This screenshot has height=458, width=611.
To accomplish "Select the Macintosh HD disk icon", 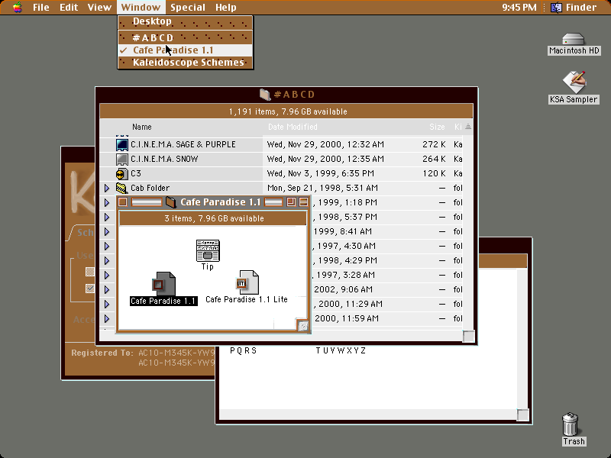I will (574, 40).
